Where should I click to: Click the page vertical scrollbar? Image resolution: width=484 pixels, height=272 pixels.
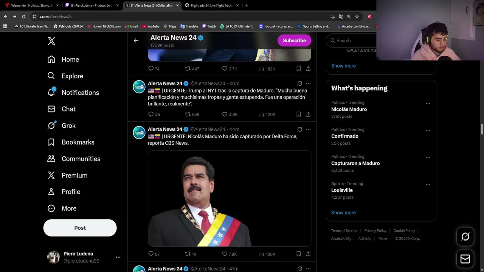click(482, 128)
